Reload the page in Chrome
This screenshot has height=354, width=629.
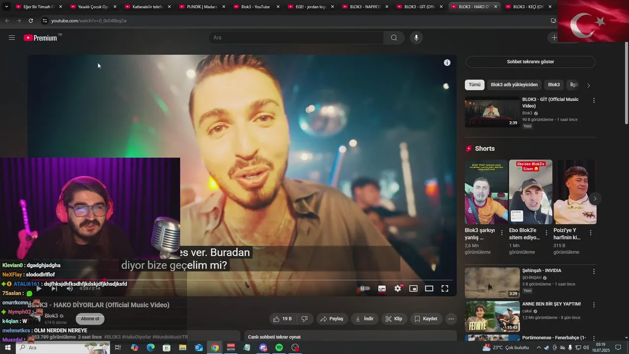pos(30,21)
